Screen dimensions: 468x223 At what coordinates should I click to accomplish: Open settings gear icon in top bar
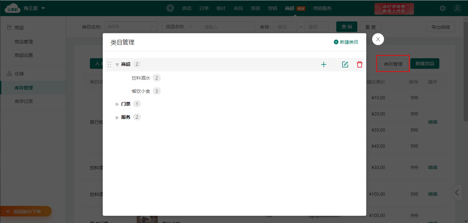pos(443,9)
